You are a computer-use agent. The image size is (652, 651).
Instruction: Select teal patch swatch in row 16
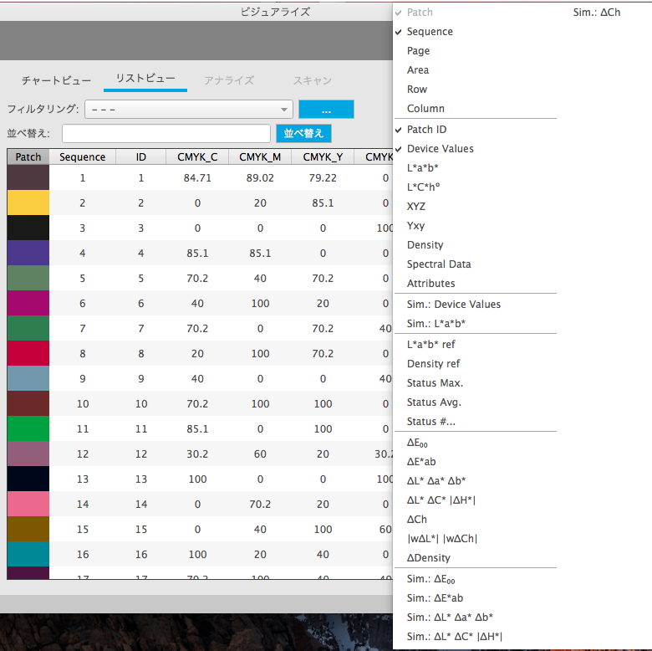click(x=28, y=554)
